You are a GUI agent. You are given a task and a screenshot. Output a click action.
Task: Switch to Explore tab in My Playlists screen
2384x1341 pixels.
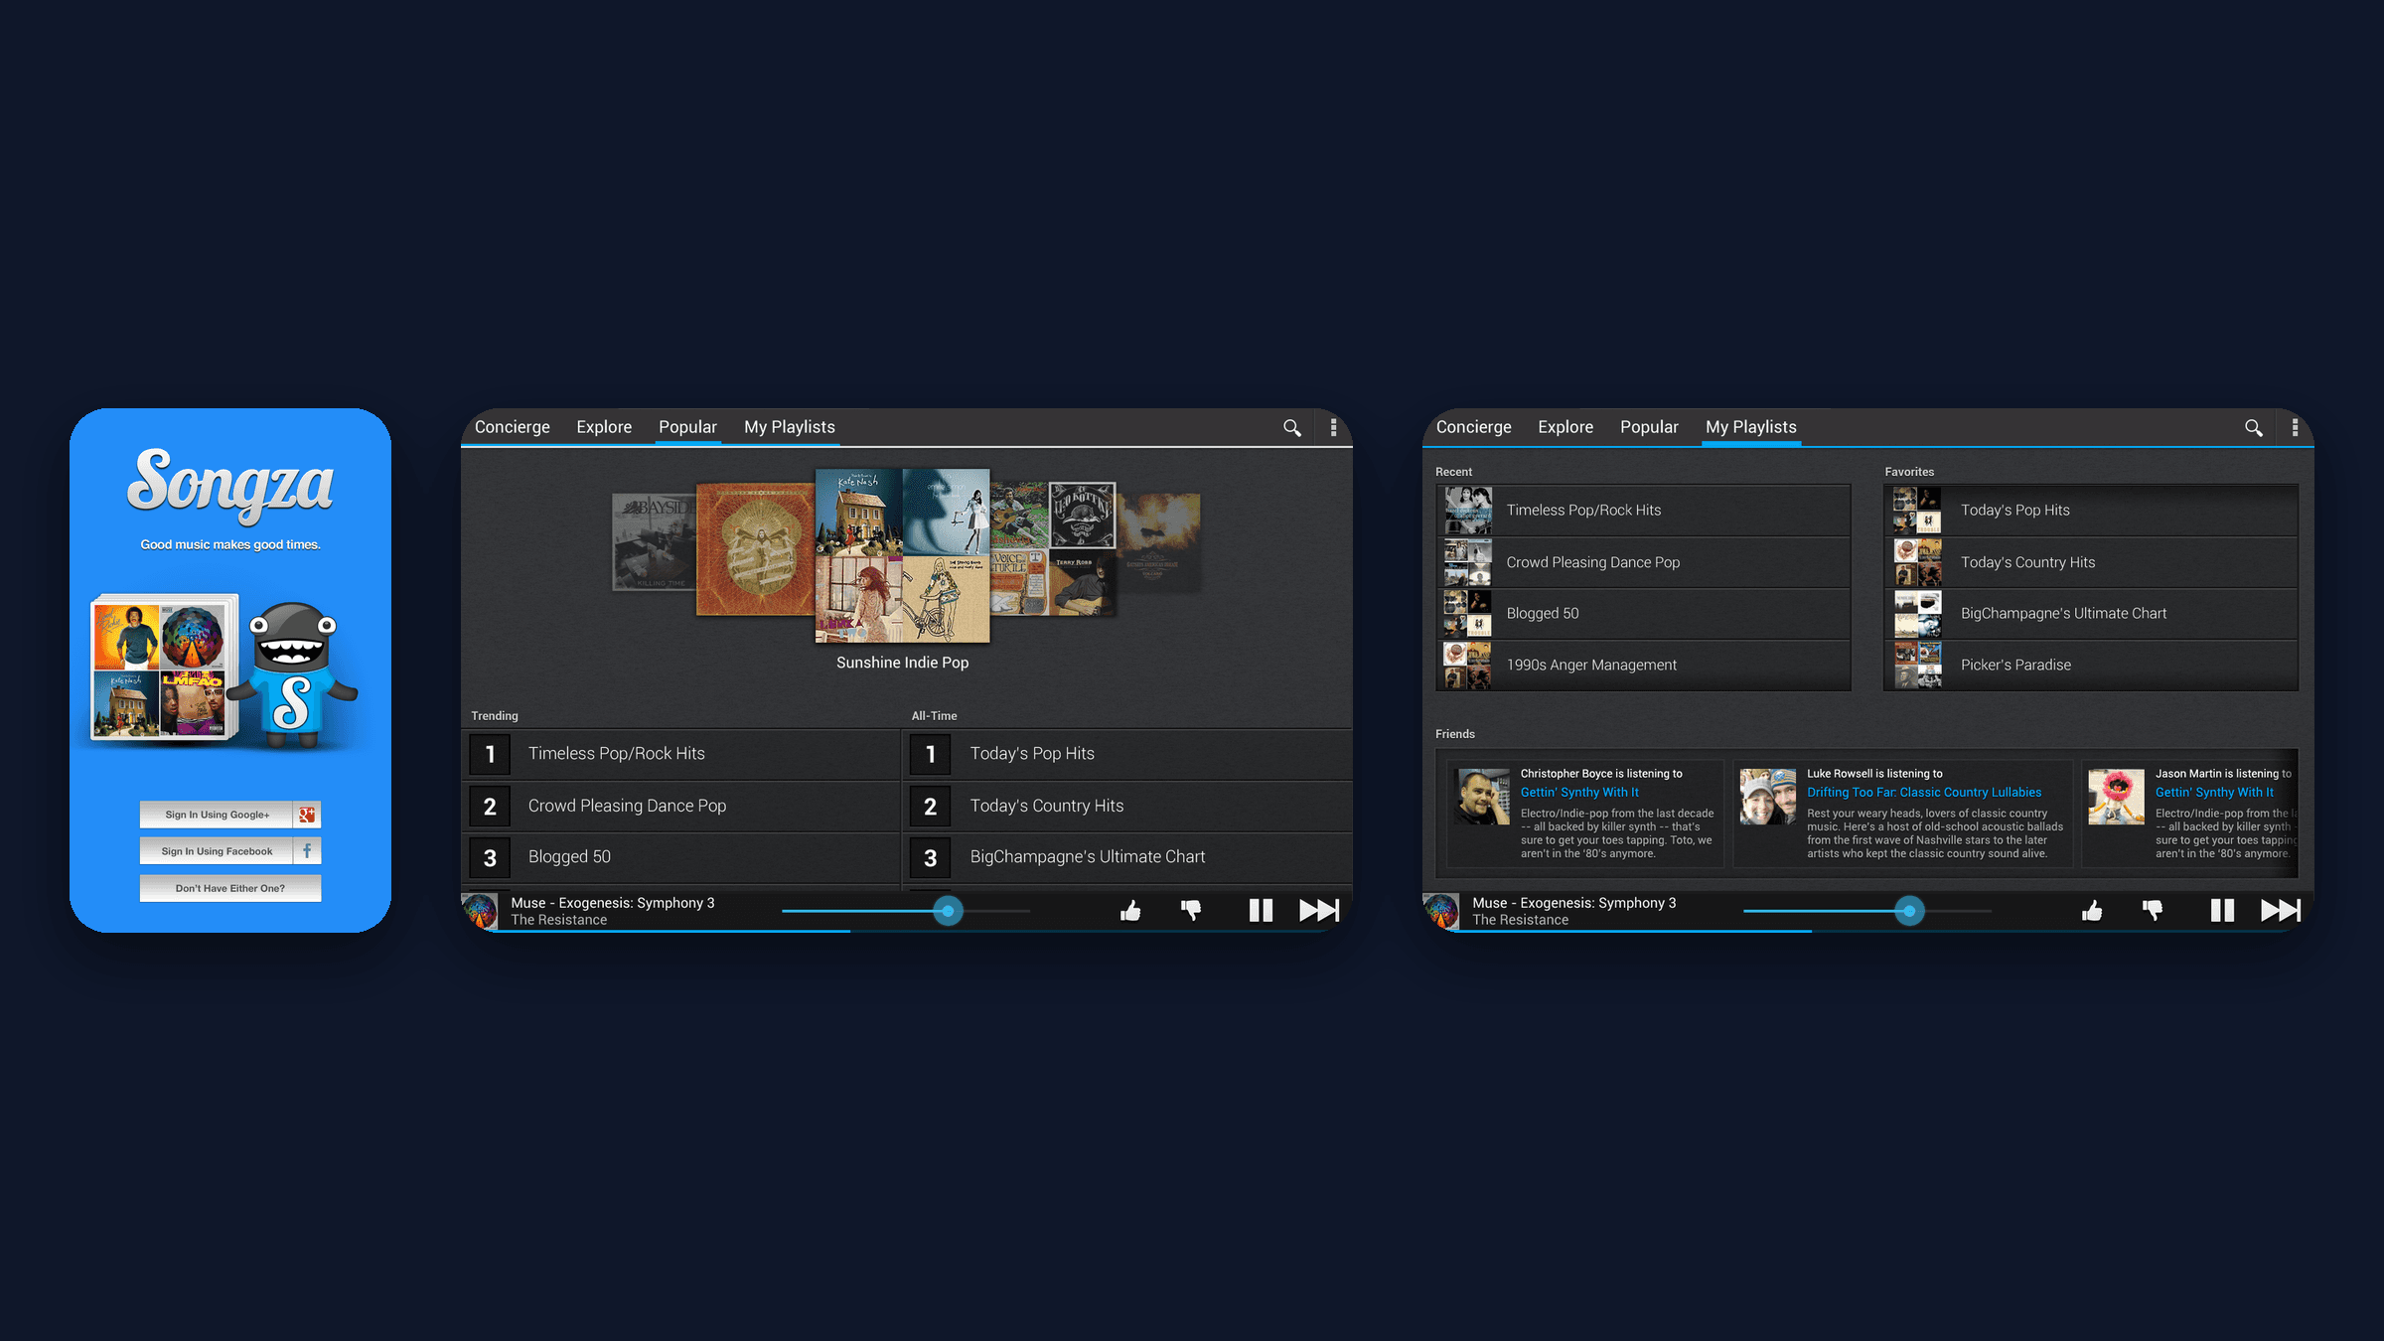click(x=1565, y=427)
